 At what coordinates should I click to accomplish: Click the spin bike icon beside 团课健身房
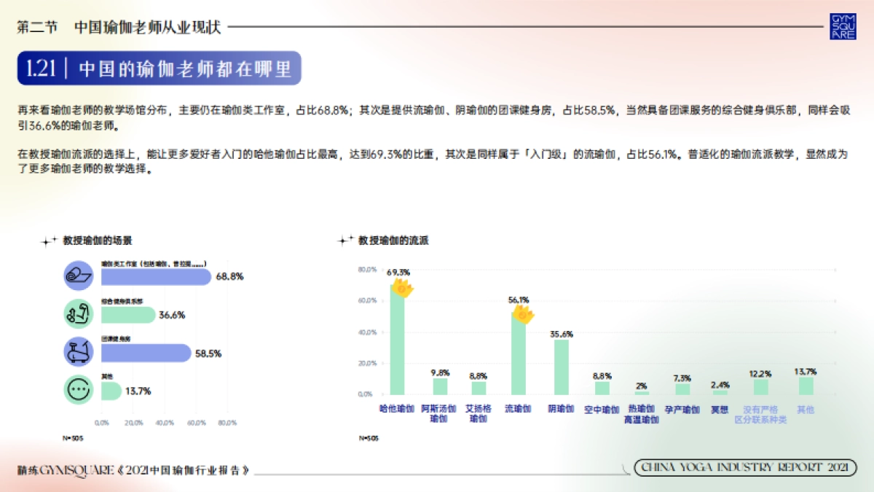(79, 351)
